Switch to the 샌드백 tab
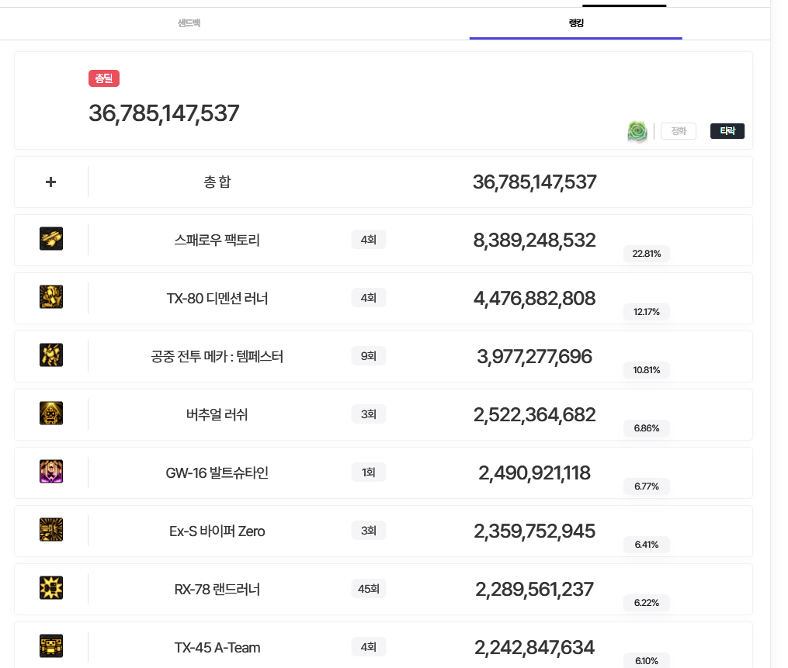 coord(189,23)
